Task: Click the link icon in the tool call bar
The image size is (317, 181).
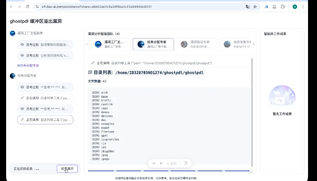Action: point(93,63)
